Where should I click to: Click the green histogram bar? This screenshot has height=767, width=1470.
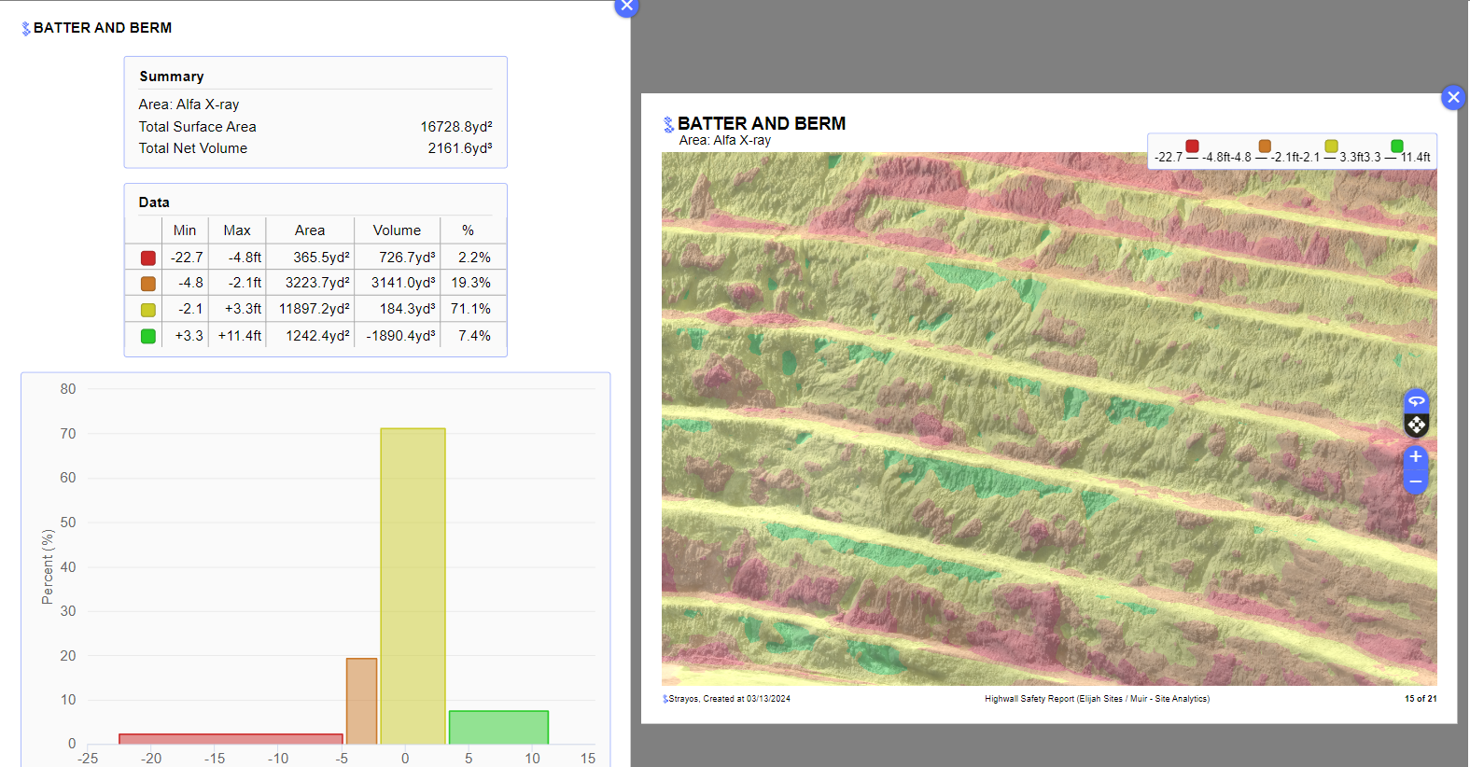tap(498, 728)
